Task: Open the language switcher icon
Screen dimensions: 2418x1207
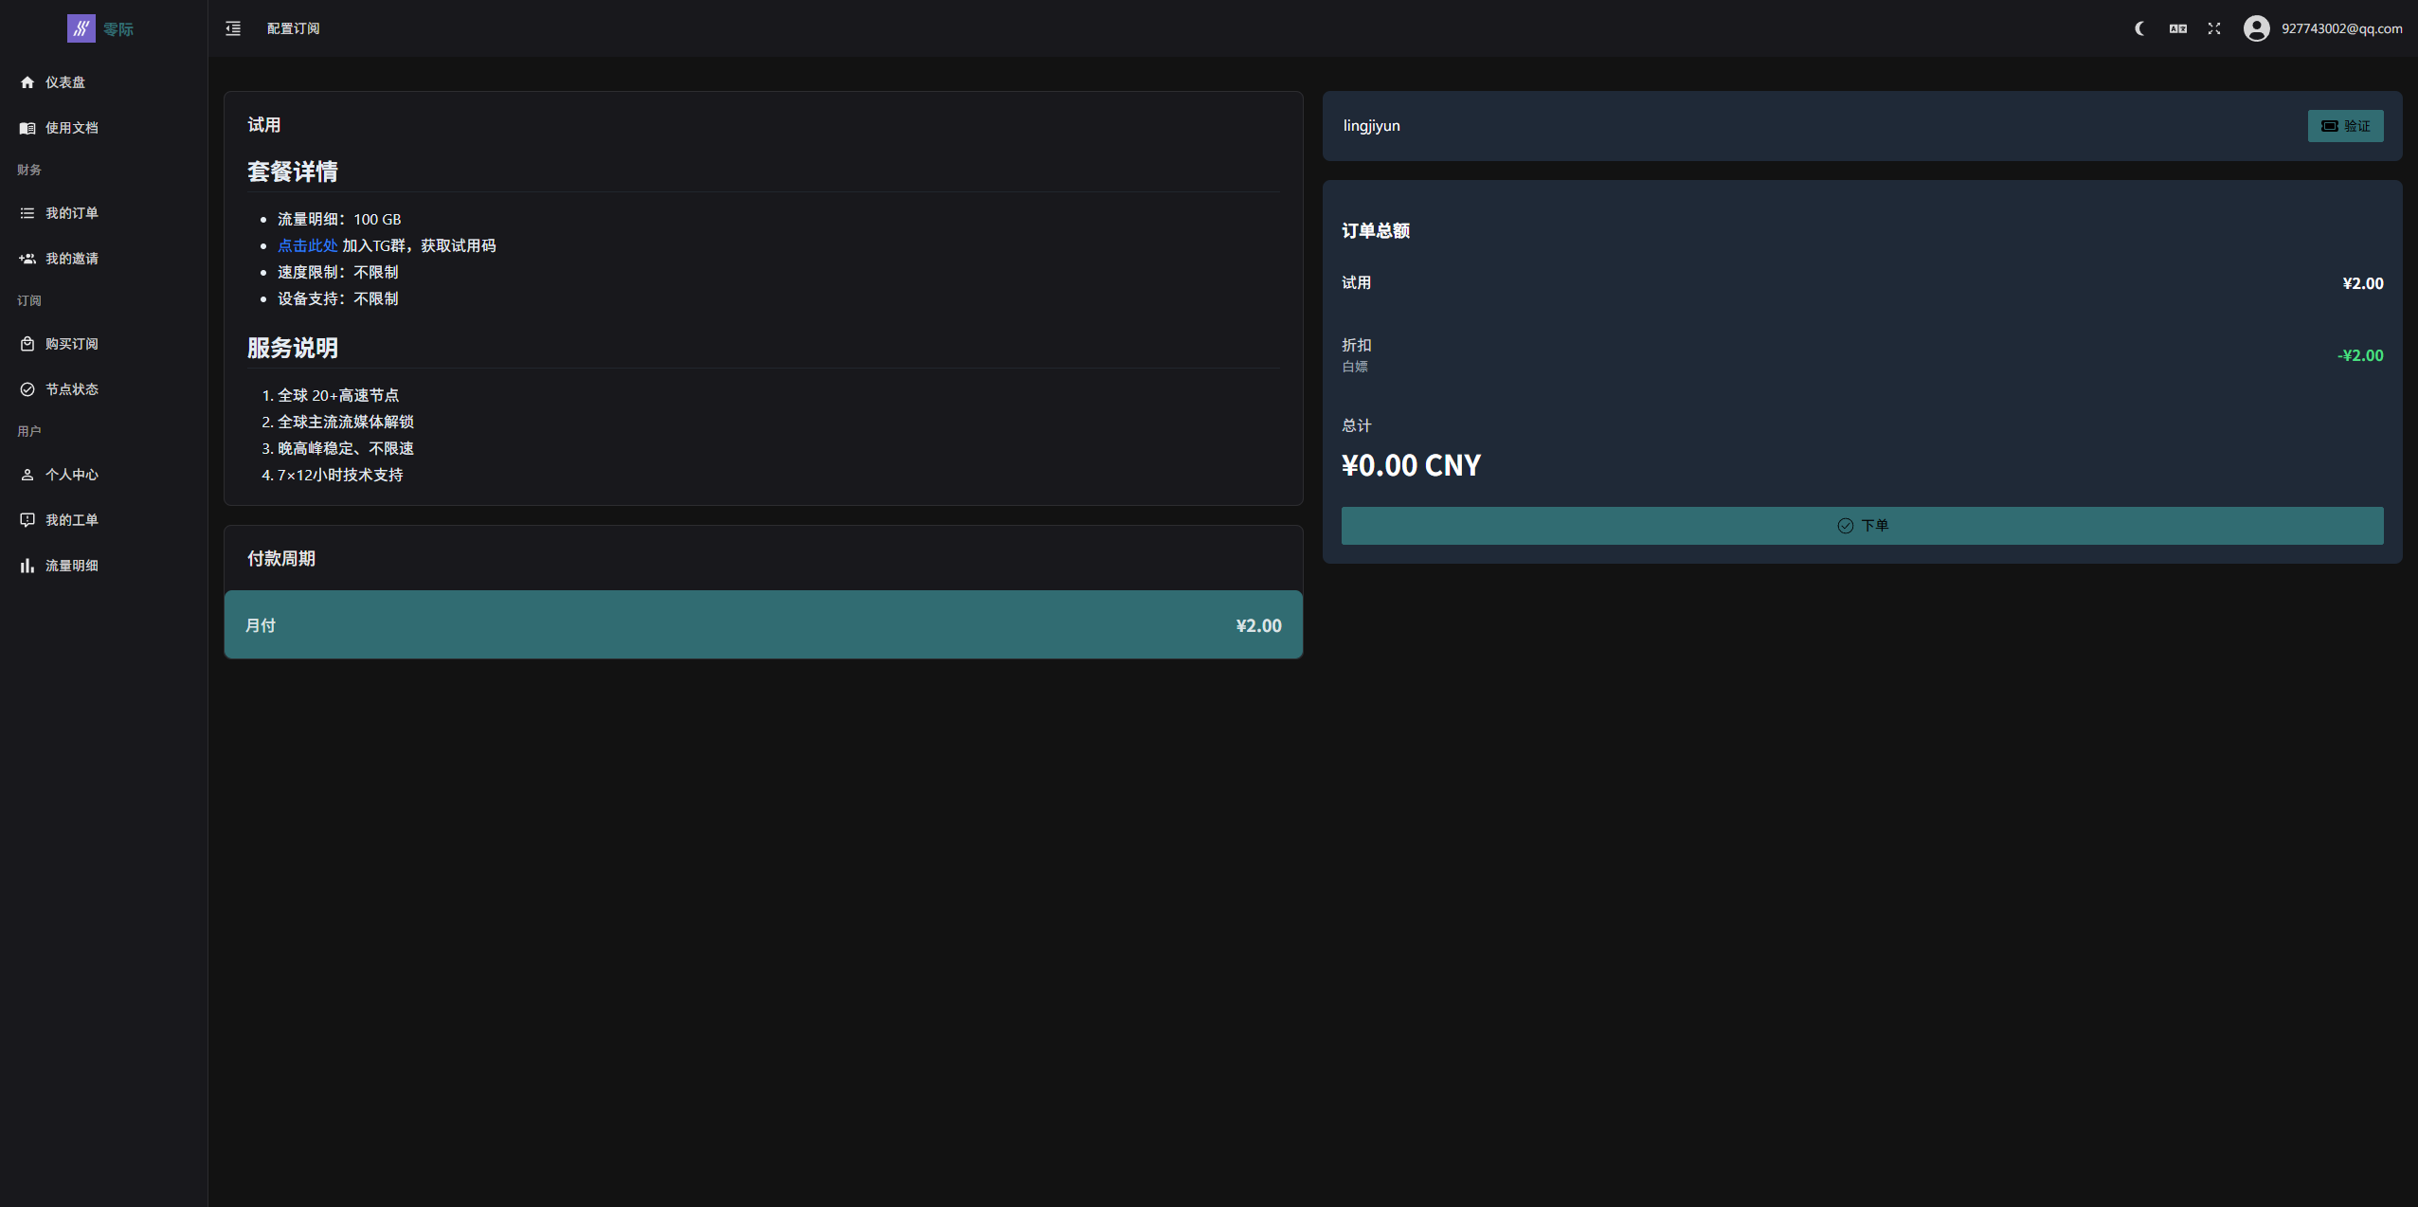Action: coord(2177,28)
